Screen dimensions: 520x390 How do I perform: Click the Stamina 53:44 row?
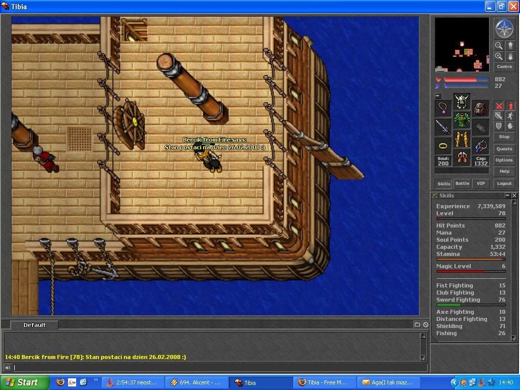coord(471,254)
